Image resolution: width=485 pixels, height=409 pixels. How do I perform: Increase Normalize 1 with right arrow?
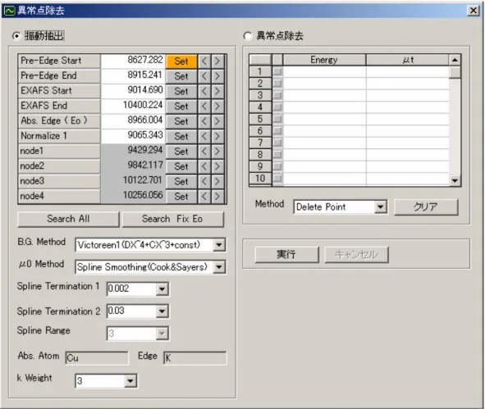(x=217, y=136)
